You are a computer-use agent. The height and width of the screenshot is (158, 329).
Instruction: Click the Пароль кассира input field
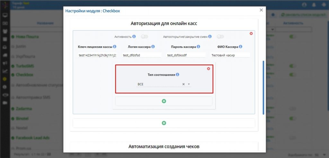pyautogui.click(x=186, y=55)
